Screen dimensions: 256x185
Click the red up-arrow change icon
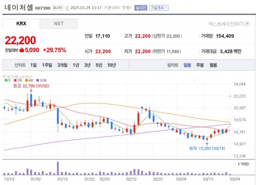pos(21,50)
